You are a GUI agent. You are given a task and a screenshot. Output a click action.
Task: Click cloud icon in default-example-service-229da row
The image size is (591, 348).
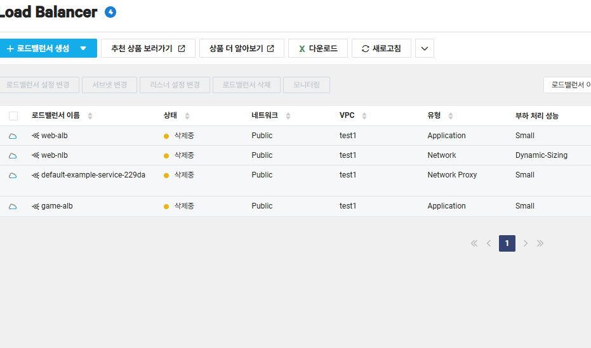click(x=13, y=176)
